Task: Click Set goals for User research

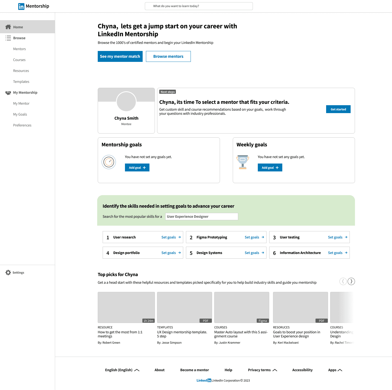Action: coord(169,237)
